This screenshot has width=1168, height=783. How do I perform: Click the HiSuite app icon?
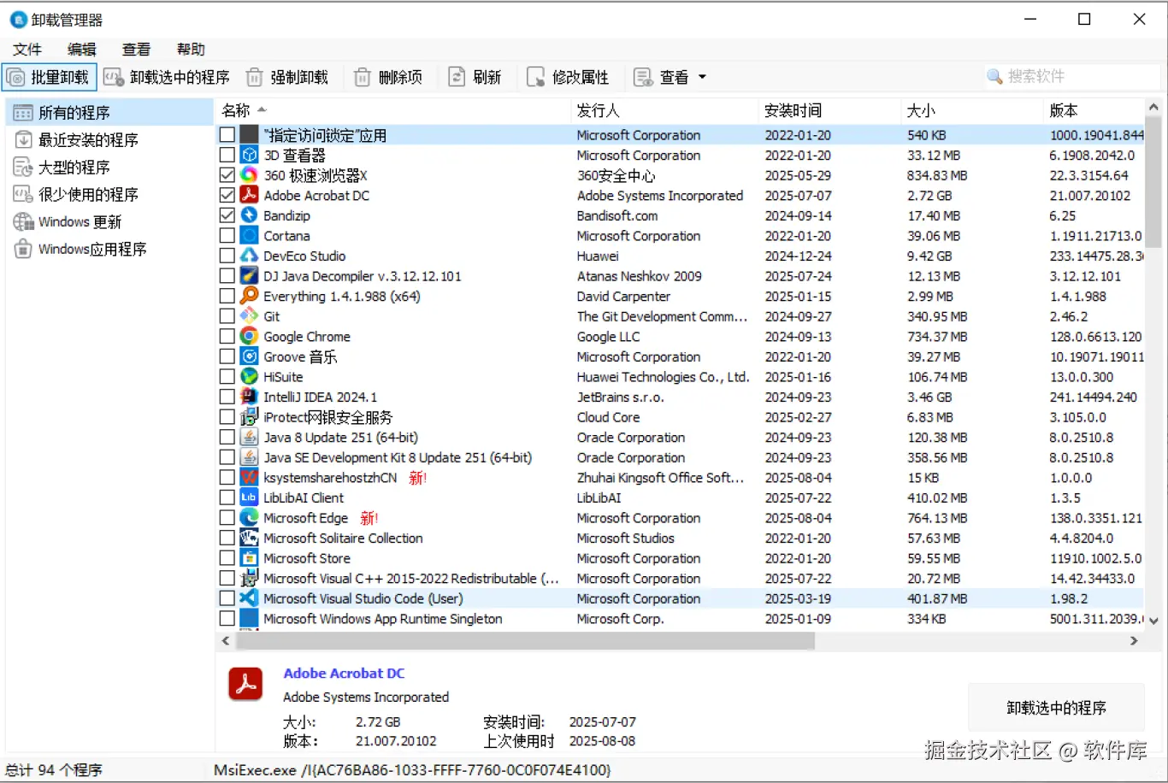pyautogui.click(x=249, y=376)
